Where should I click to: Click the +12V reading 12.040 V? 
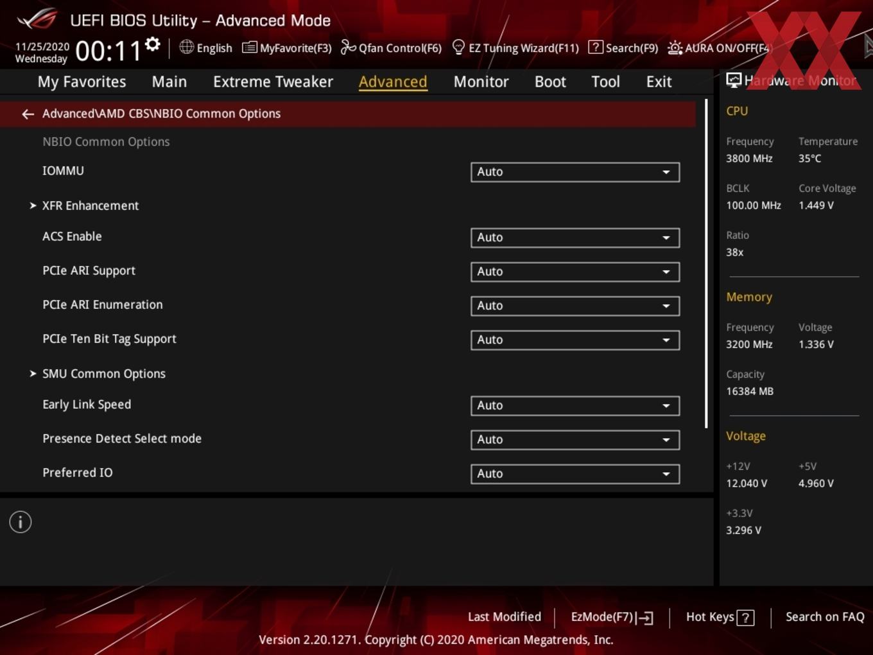pyautogui.click(x=747, y=484)
